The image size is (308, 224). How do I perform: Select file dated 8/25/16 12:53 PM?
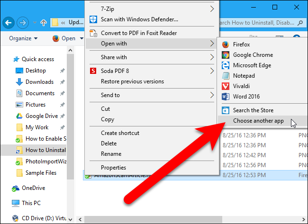point(195,175)
